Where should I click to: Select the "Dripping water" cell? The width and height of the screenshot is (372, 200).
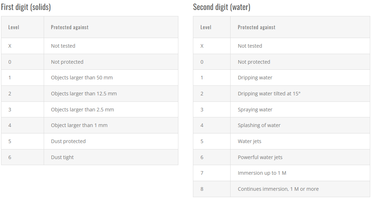[x=300, y=78]
